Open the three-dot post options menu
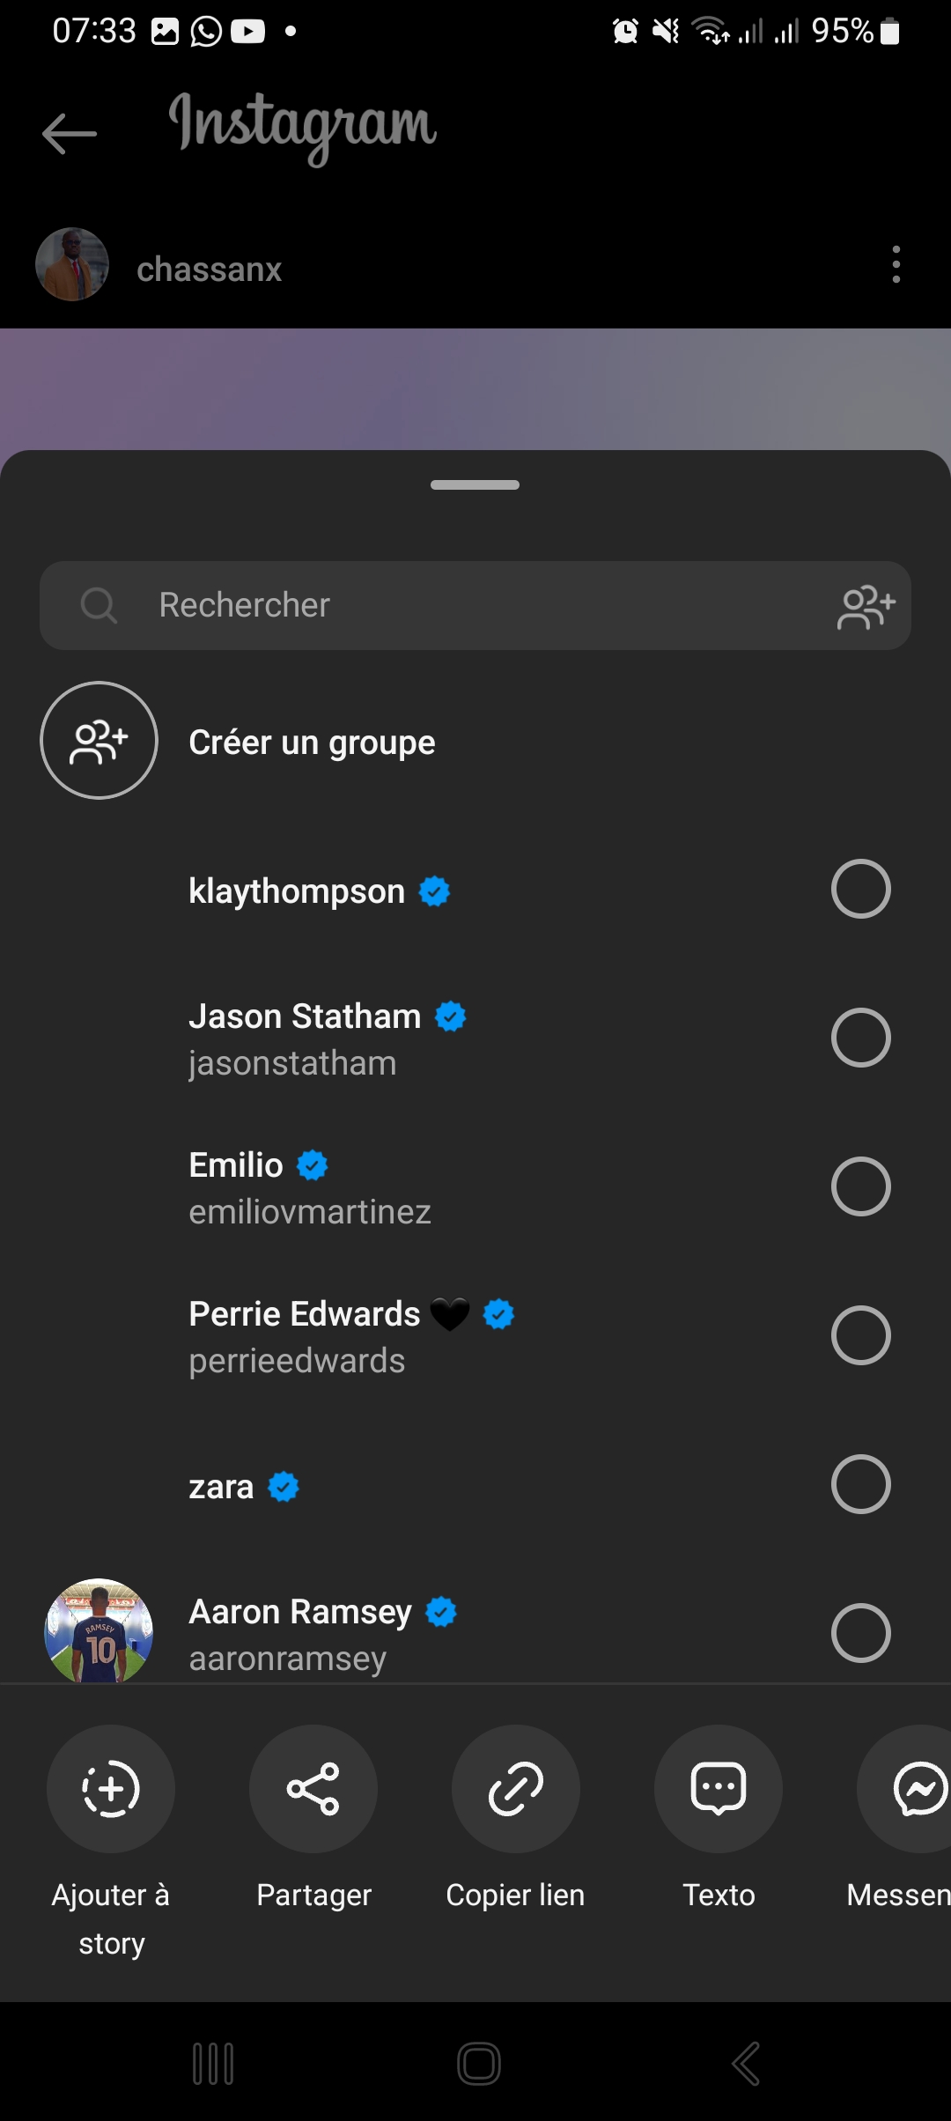 click(896, 264)
